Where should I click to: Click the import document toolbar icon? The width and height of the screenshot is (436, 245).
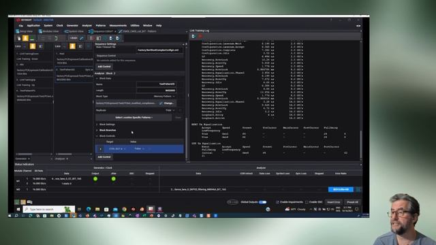[111, 38]
